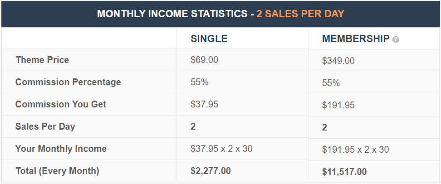Screen dimensions: 441x184
Task: Click the $69.00 single theme price
Action: (205, 60)
